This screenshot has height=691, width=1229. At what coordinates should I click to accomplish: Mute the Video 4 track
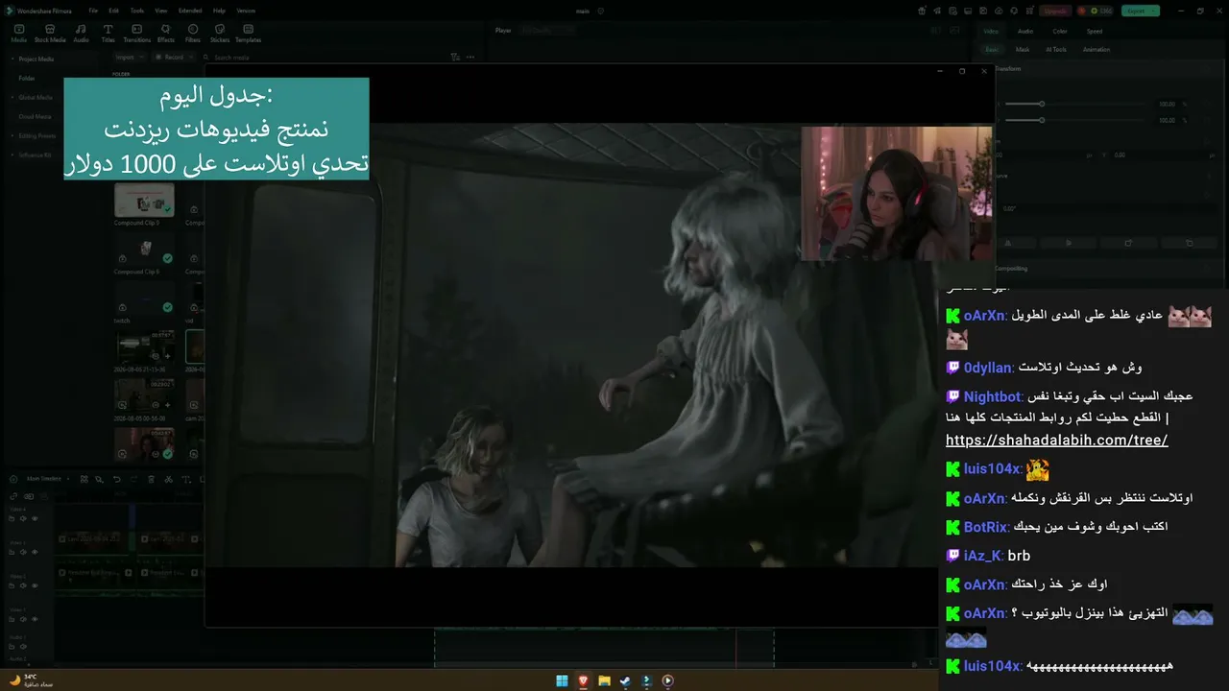pyautogui.click(x=23, y=519)
